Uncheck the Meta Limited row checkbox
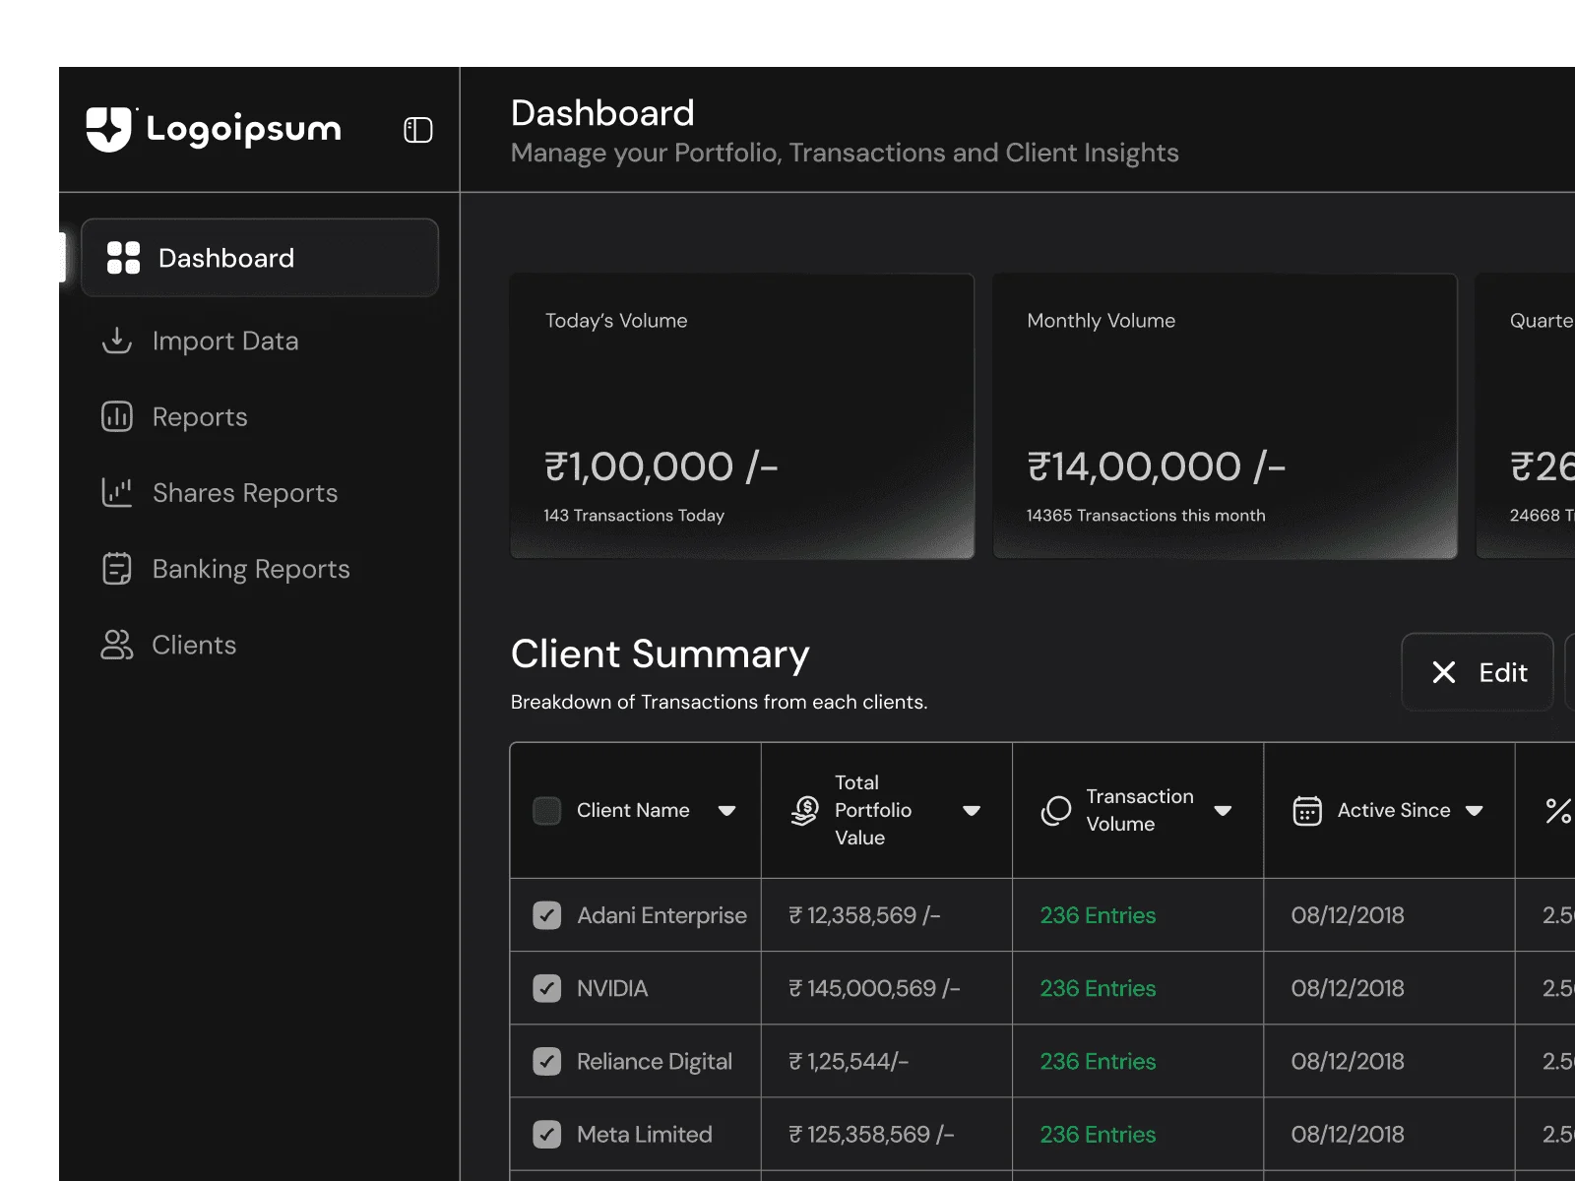 547,1134
